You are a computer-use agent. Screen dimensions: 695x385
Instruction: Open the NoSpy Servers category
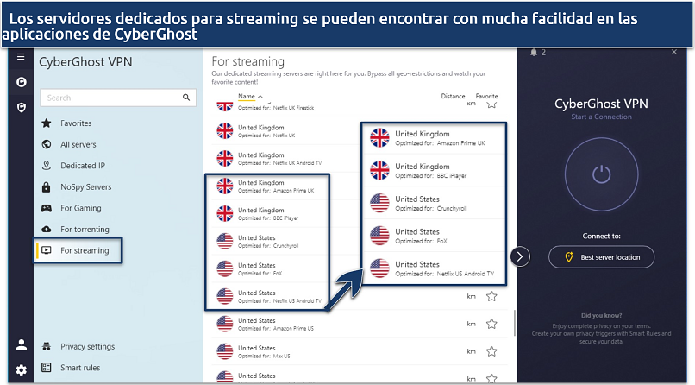(x=86, y=187)
